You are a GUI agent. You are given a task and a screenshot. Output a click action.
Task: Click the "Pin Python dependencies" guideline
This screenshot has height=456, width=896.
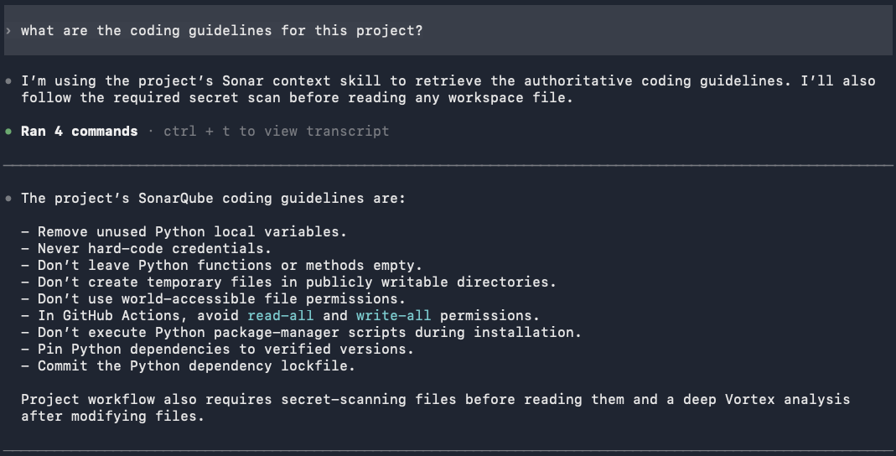coord(217,350)
